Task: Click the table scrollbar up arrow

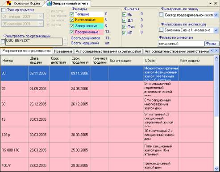Action: pos(216,58)
